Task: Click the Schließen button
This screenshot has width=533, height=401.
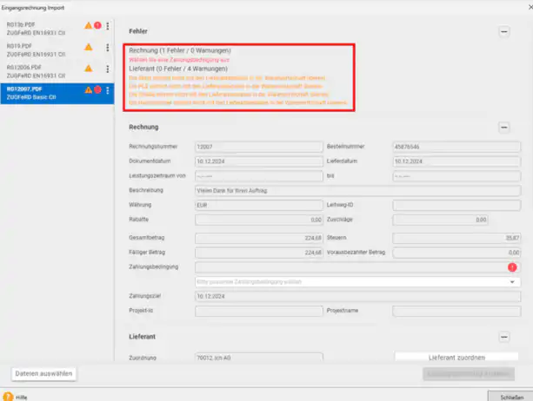Action: [511, 397]
